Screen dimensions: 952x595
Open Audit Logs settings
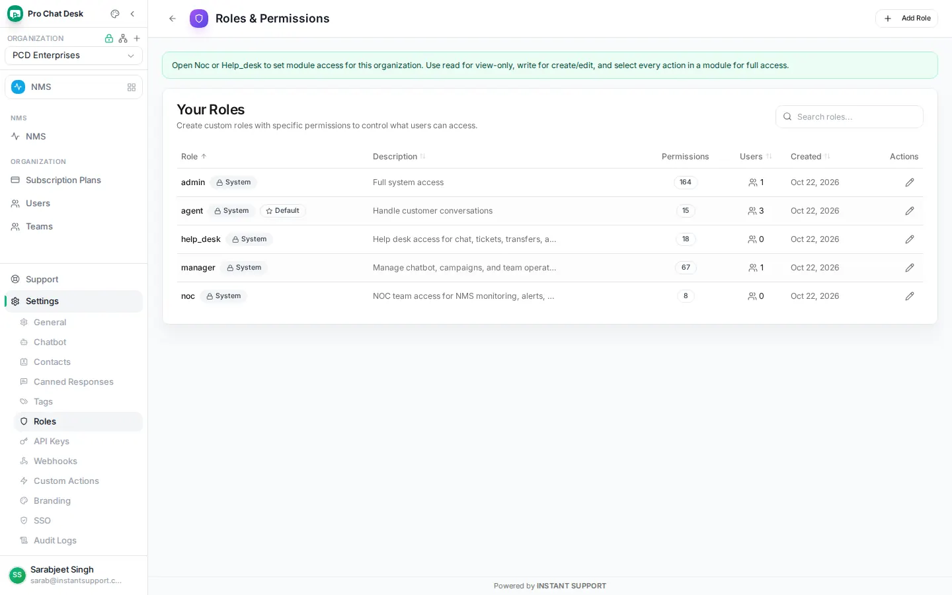(78, 541)
